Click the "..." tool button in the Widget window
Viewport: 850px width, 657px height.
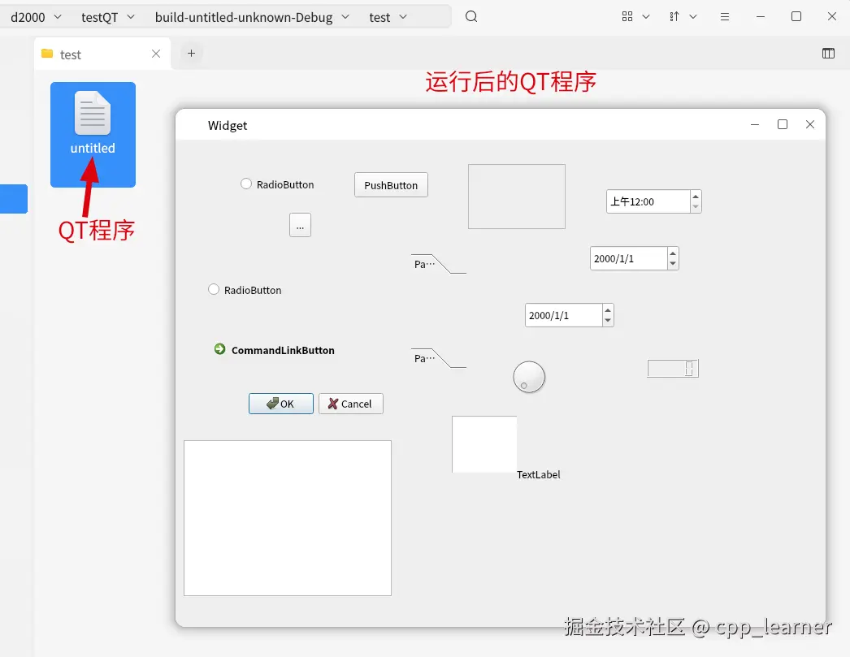(300, 225)
